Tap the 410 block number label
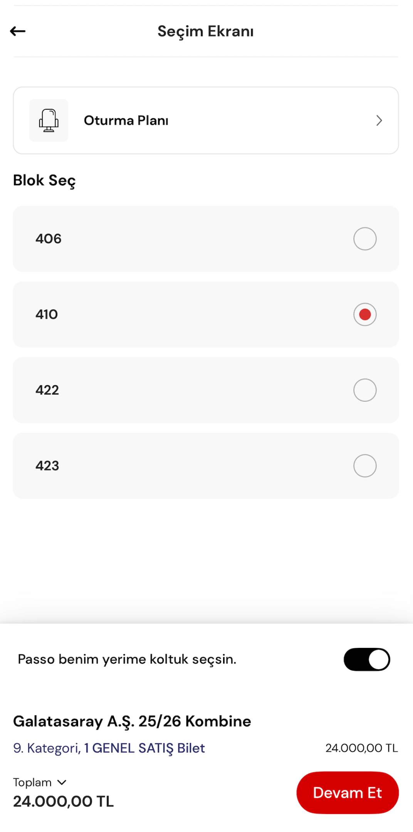Viewport: 413px width, 832px height. (47, 314)
